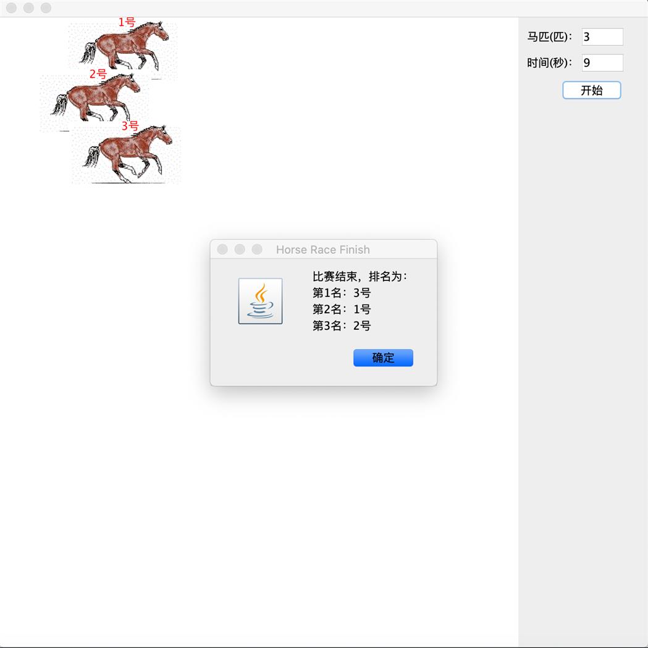Click the red 1号 label

(127, 22)
